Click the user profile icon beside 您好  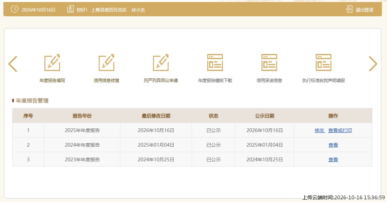coord(70,10)
